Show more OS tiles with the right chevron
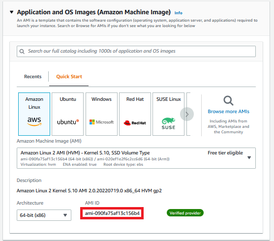274x241 pixels. pyautogui.click(x=187, y=114)
